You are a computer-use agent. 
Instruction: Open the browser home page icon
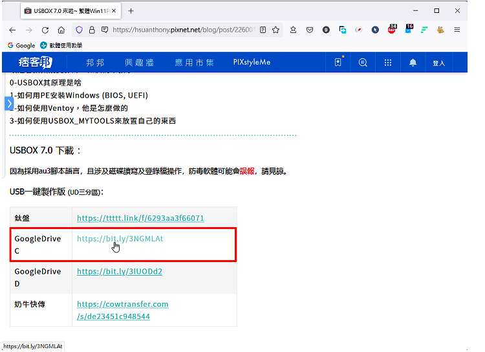(x=61, y=30)
